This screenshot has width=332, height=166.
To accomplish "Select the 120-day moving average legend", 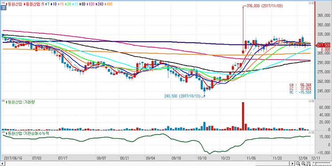I will coord(91,4).
